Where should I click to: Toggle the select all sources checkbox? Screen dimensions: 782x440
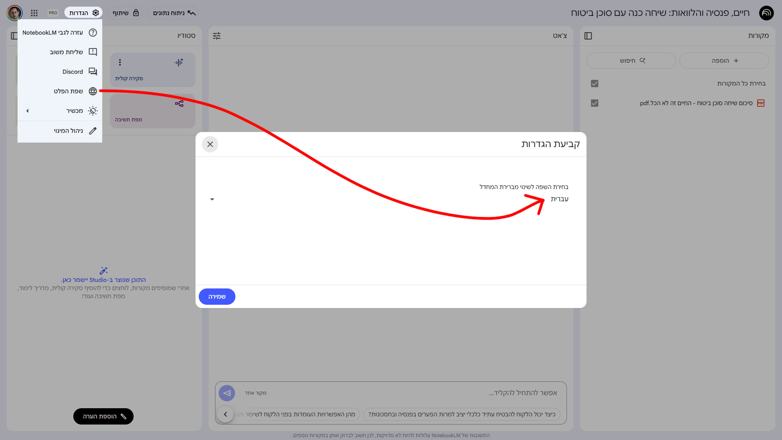click(594, 84)
